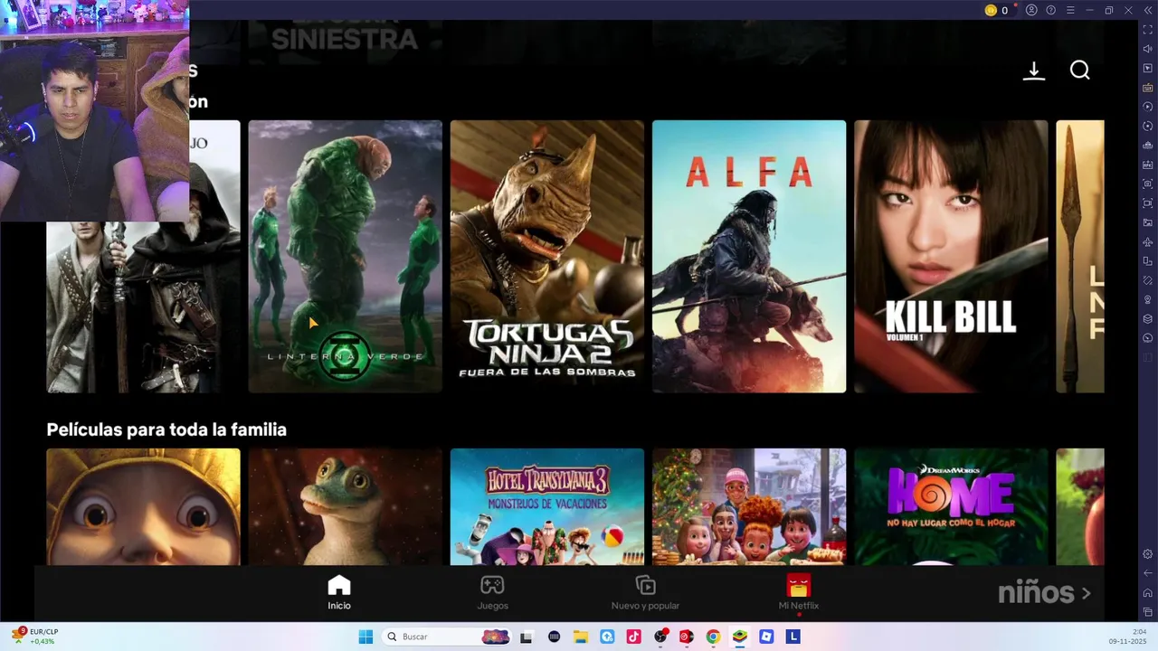The height and width of the screenshot is (651, 1158).
Task: Open Tortugas Ninja 2 movie poster
Action: click(x=547, y=256)
